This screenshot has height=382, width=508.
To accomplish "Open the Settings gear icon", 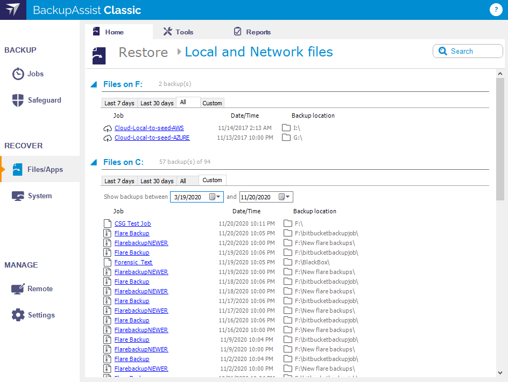I will [18, 315].
